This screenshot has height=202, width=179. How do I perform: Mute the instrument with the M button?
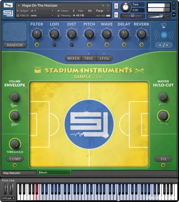coord(116,15)
